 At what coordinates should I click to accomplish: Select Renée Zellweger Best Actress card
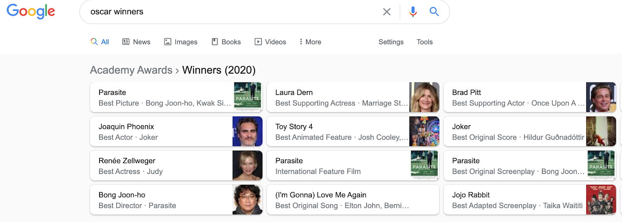(161, 166)
